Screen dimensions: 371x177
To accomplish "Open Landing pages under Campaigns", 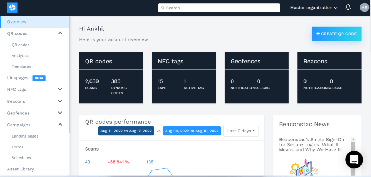I will tap(25, 136).
